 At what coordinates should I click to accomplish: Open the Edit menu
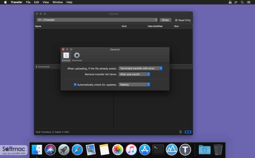tap(37, 2)
